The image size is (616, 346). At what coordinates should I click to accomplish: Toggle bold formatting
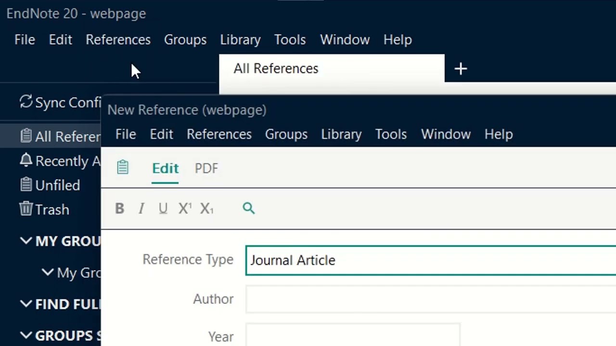pyautogui.click(x=119, y=208)
